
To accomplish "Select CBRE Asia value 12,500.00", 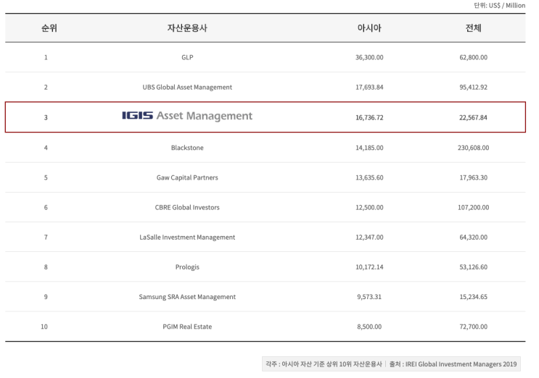I will 369,208.
